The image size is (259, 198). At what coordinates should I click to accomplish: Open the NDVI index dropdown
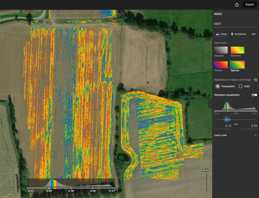point(235,24)
